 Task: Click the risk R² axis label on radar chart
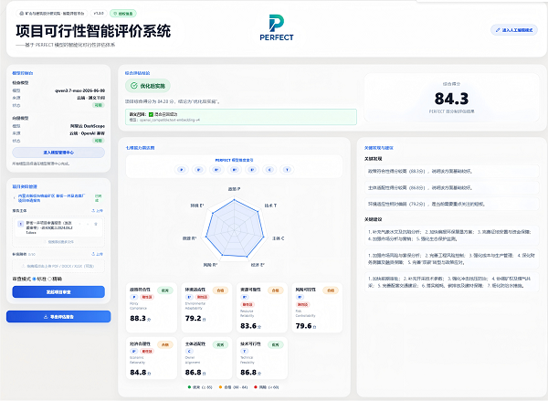[211, 265]
